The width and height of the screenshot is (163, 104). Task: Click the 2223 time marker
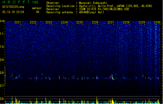[49, 22]
